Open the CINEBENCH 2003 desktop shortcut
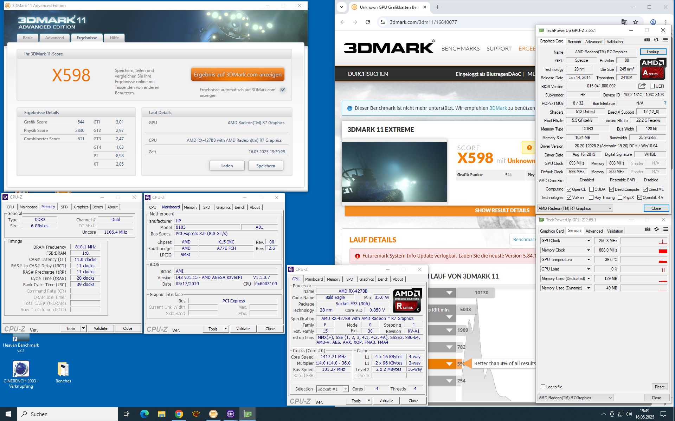Screen dimensions: 675x421 tap(21, 375)
